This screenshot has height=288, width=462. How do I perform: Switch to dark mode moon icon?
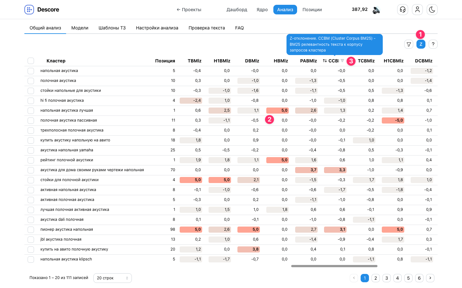coord(432,10)
